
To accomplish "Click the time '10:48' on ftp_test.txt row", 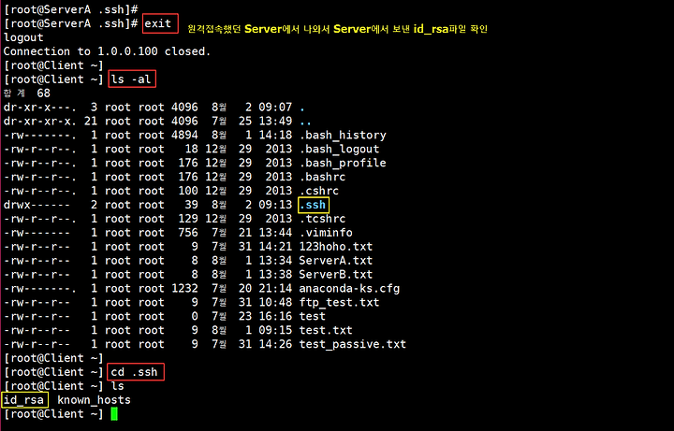I will (x=275, y=302).
